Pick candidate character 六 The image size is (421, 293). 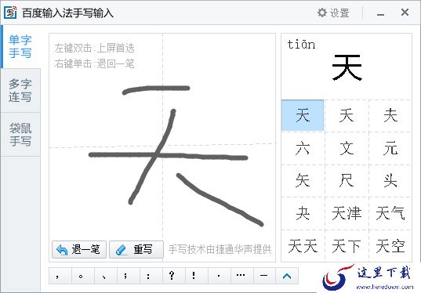[x=303, y=148]
